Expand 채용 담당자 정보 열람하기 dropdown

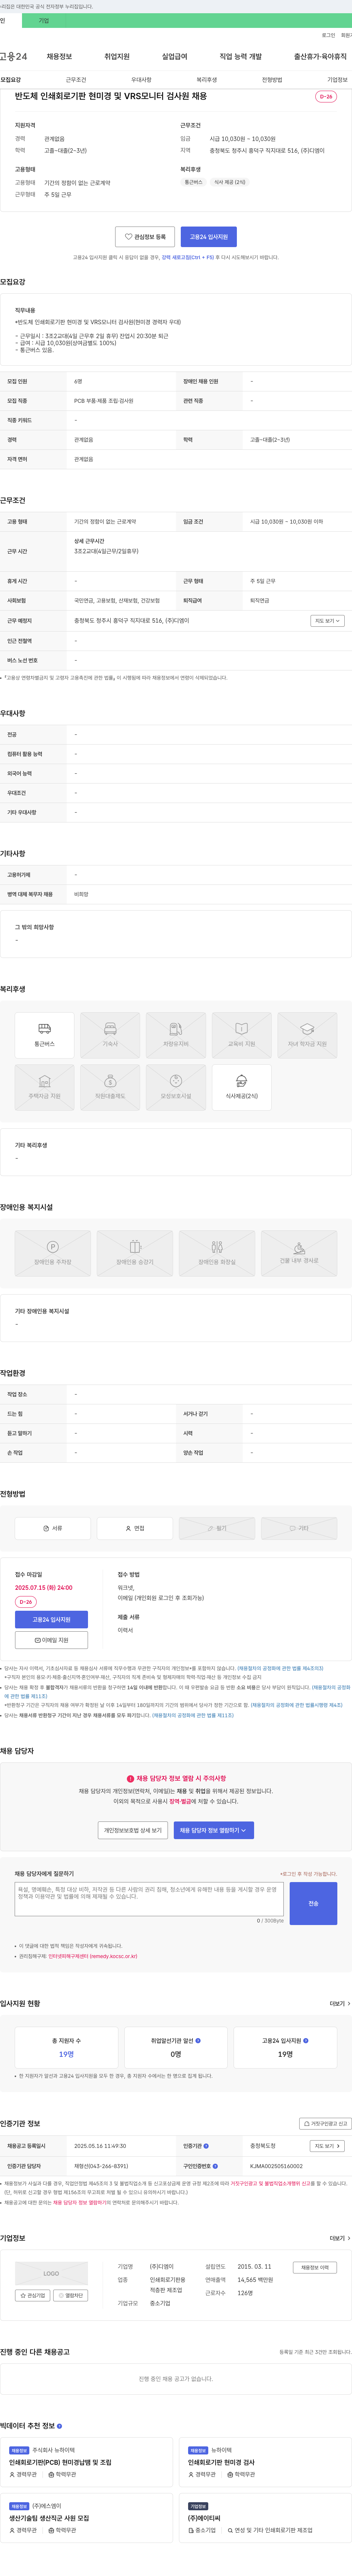[x=215, y=1830]
